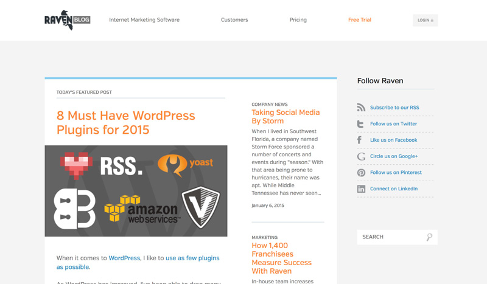Select Follow us on Pinterest link

click(x=396, y=173)
